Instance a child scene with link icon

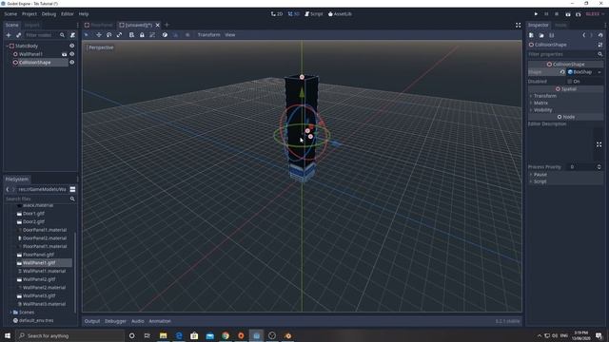click(x=18, y=35)
